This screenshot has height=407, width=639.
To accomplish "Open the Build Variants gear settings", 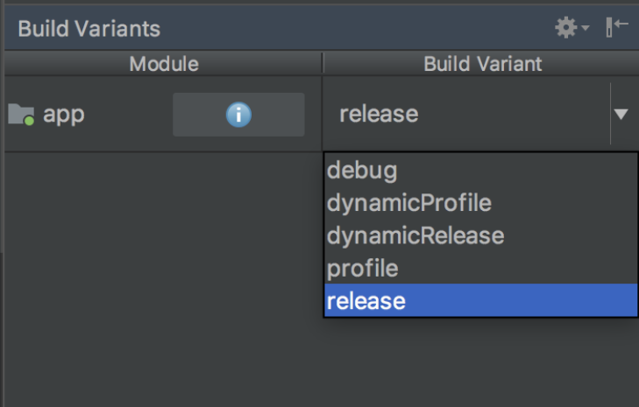I will (566, 28).
